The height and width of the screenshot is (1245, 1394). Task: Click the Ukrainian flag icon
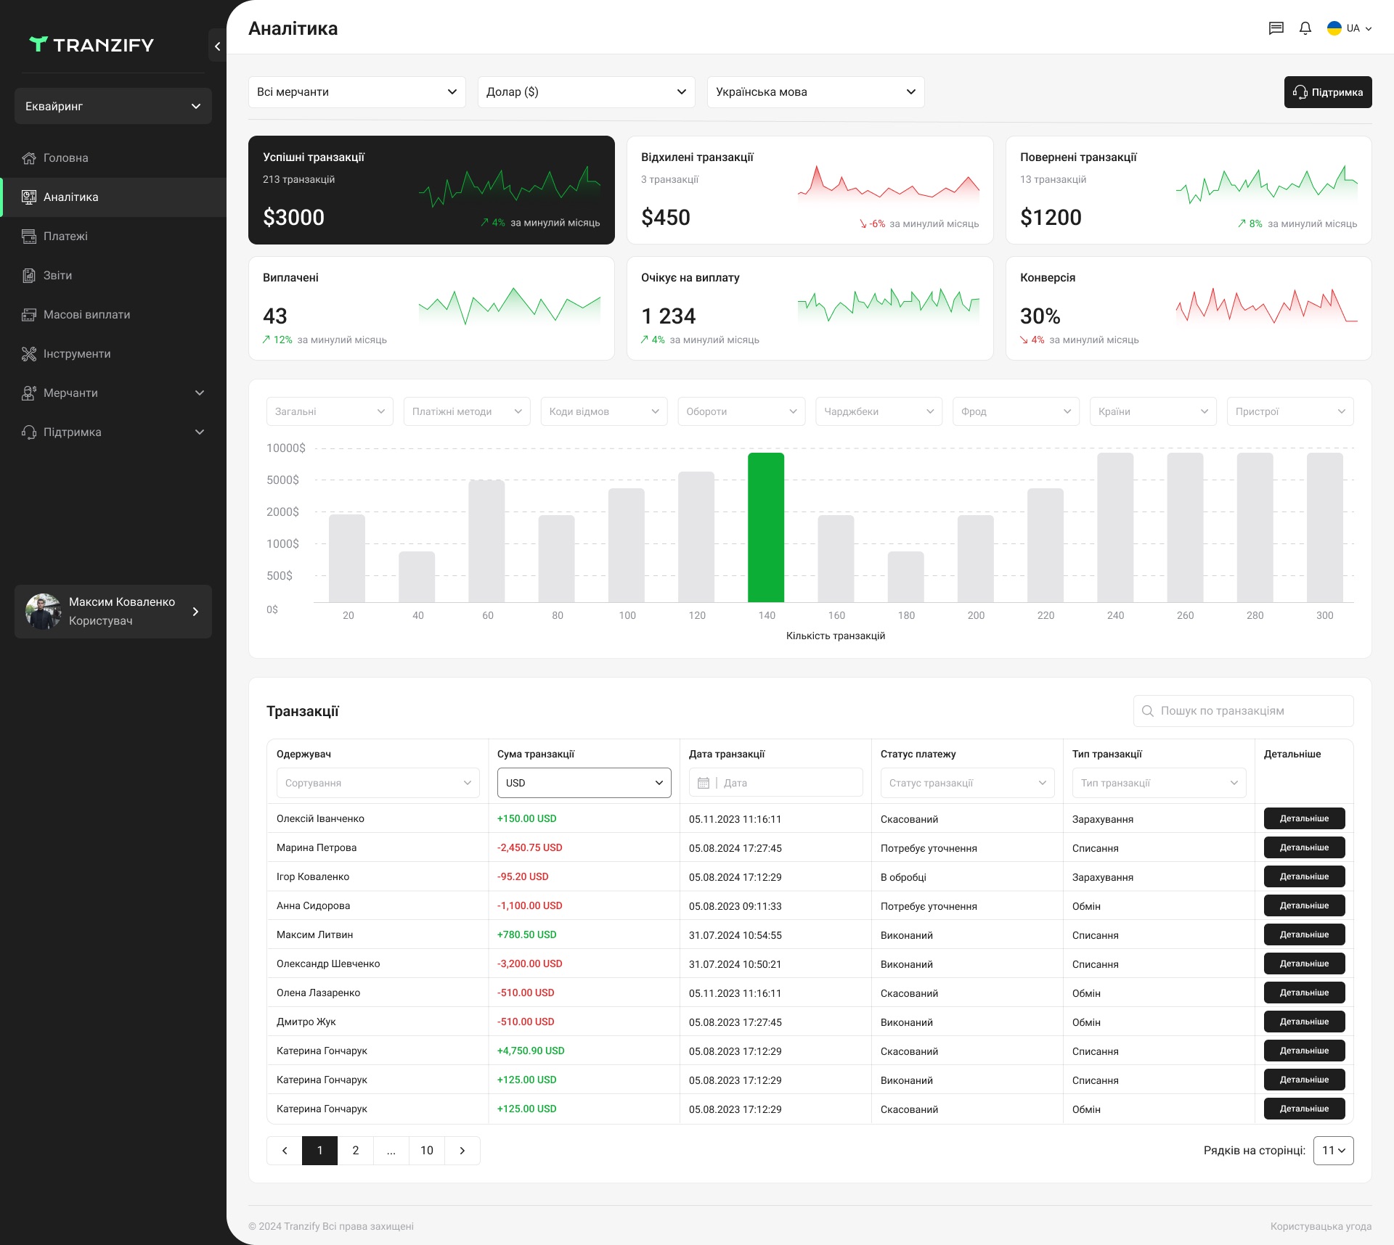[1334, 28]
